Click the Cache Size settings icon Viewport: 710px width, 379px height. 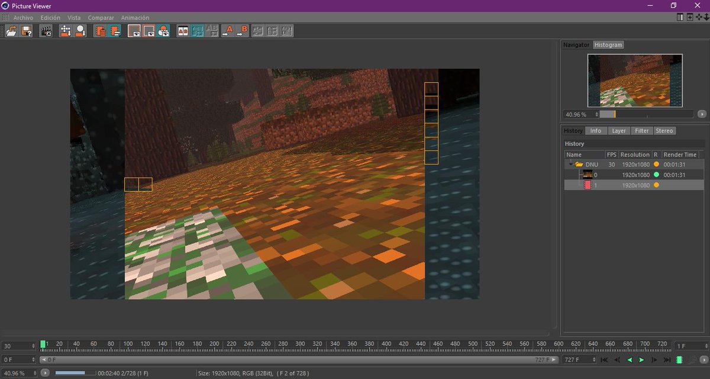(x=115, y=31)
